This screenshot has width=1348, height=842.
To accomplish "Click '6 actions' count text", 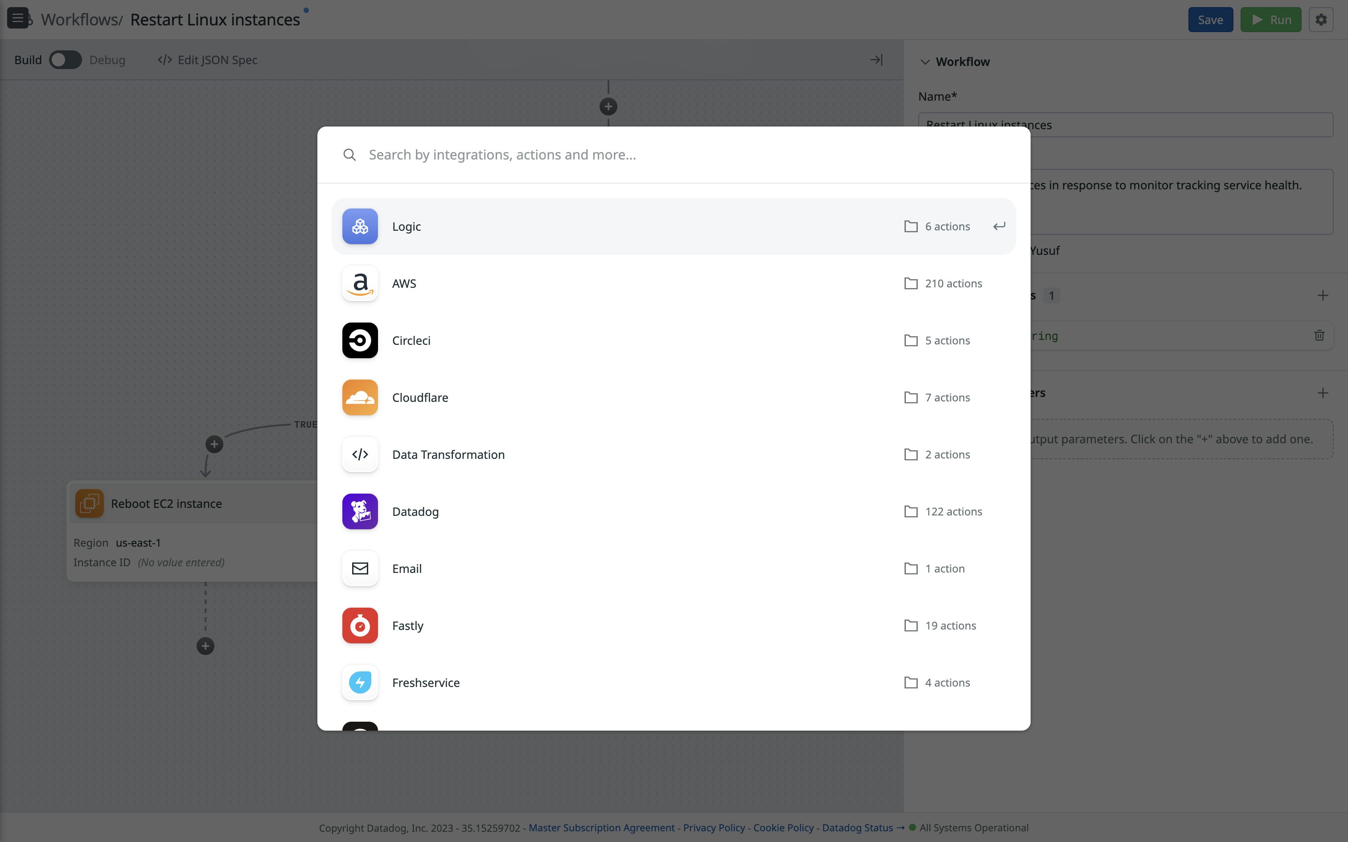I will pos(948,226).
